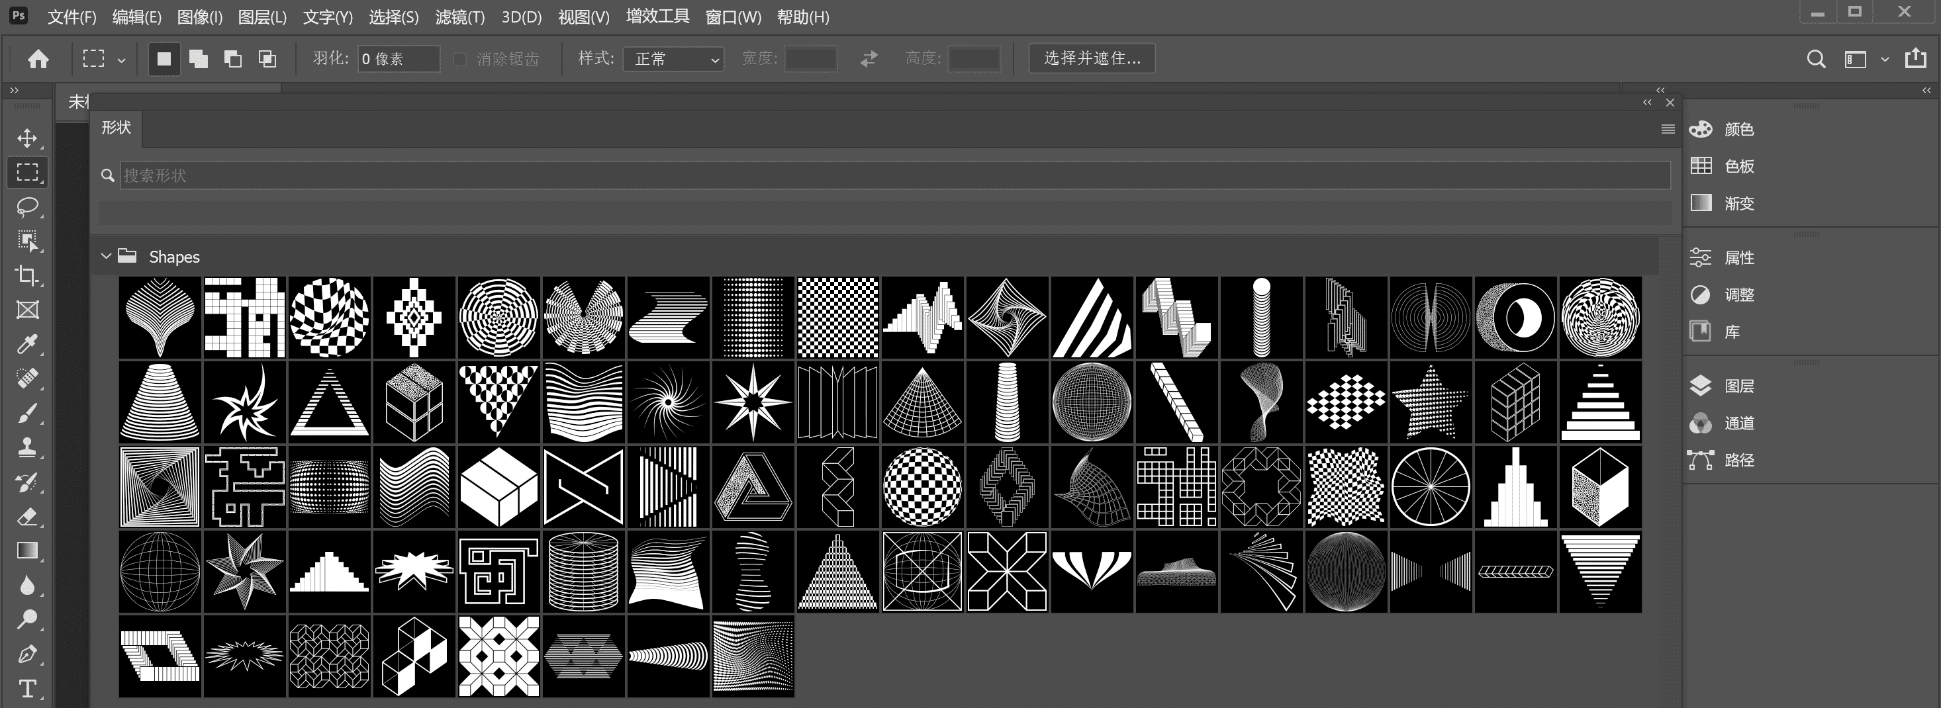Image resolution: width=1941 pixels, height=708 pixels.
Task: Select the Brush tool
Action: click(x=27, y=414)
